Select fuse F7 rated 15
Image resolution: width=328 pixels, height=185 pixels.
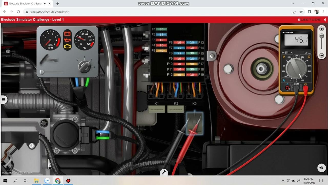tap(179, 48)
